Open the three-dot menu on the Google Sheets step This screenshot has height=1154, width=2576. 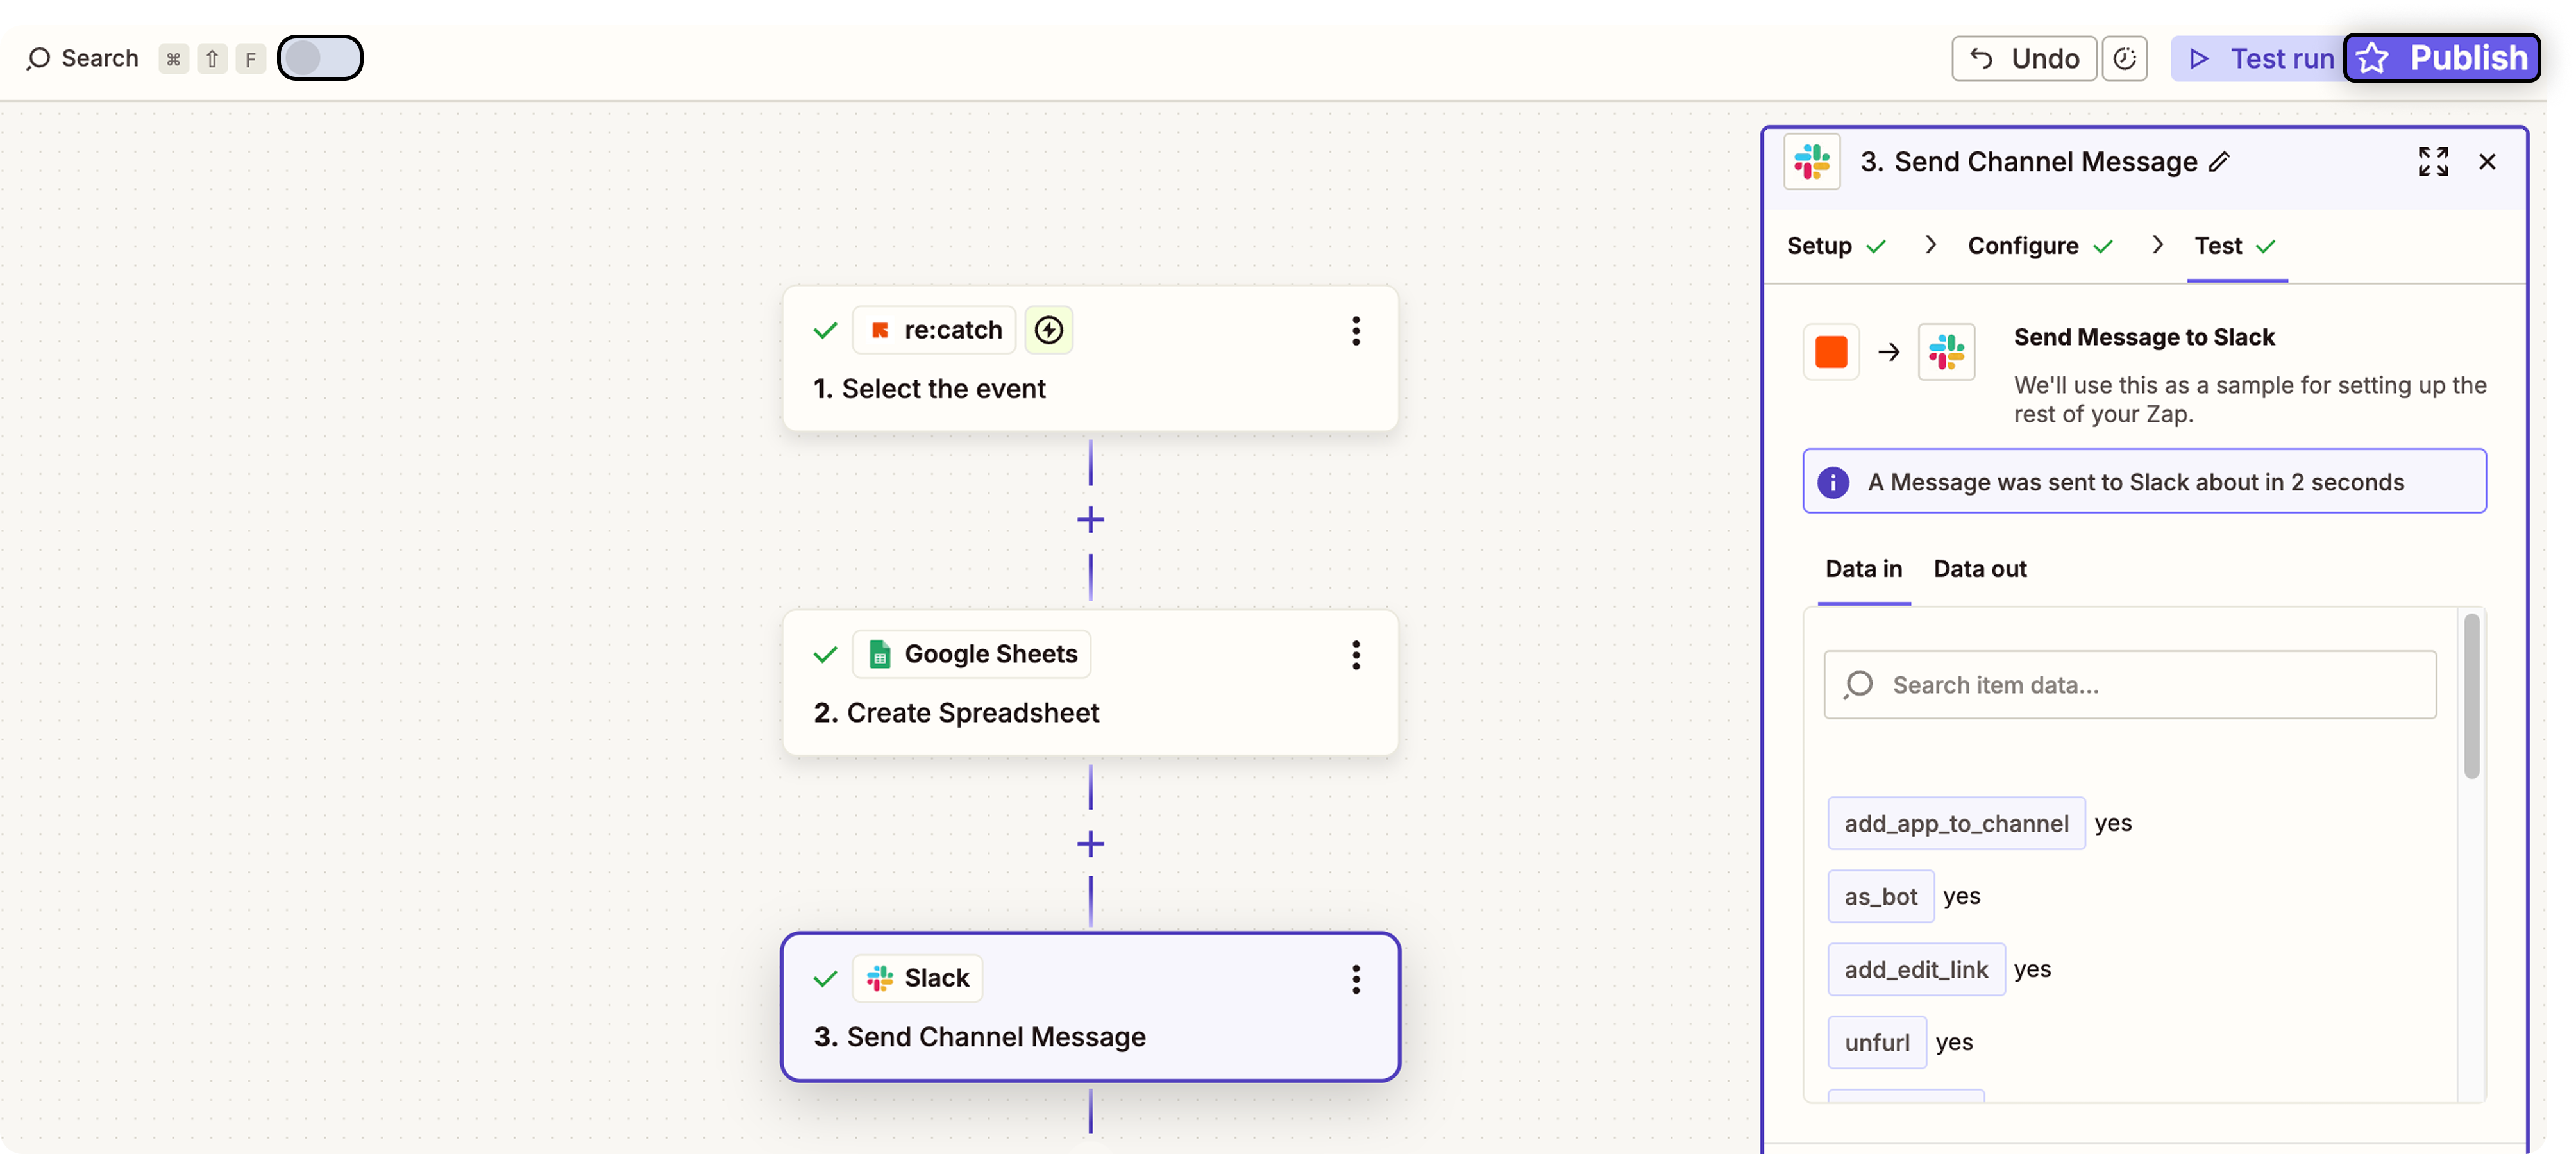[1356, 655]
